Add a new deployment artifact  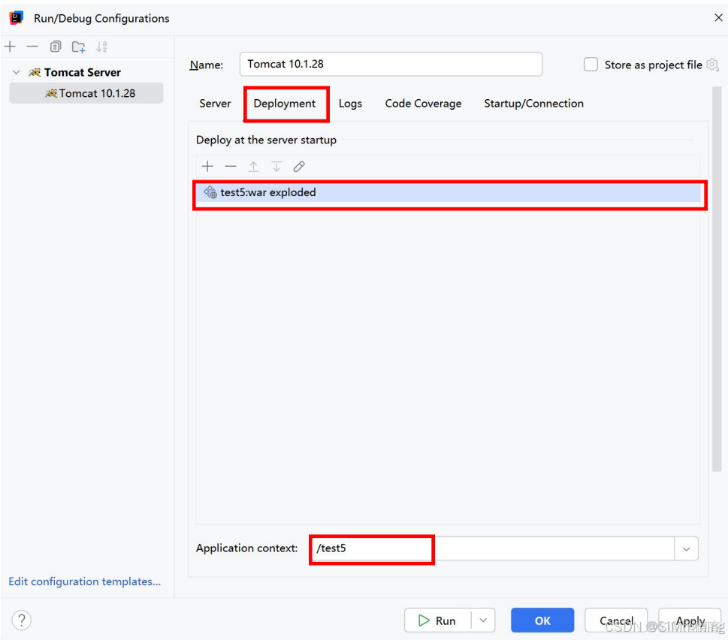(207, 166)
